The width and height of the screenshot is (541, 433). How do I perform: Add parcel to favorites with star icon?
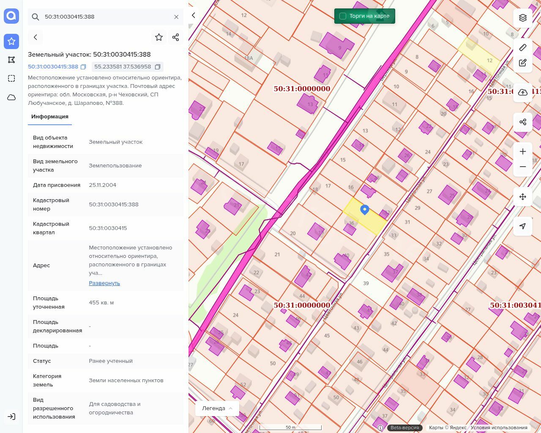[x=159, y=37]
